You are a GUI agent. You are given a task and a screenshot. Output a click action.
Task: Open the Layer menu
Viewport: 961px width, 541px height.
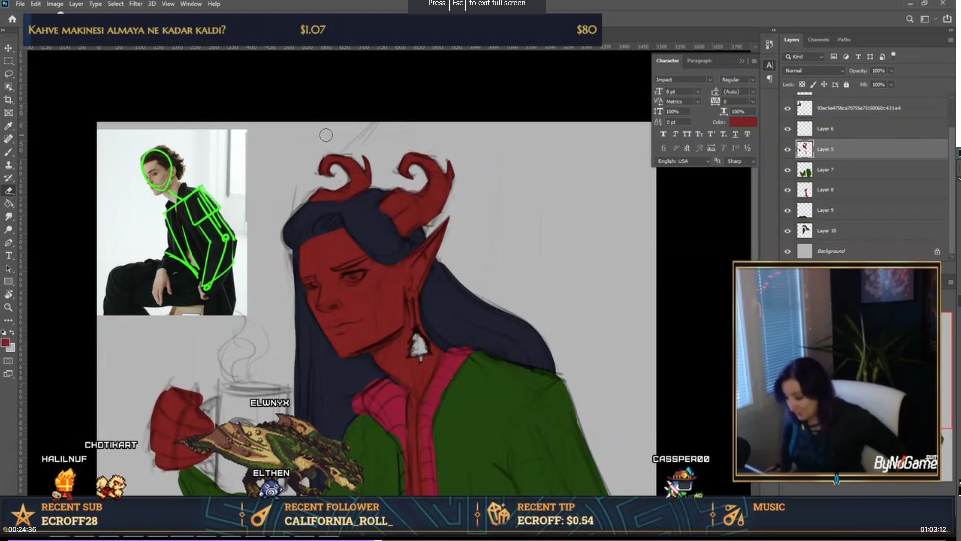[x=76, y=4]
